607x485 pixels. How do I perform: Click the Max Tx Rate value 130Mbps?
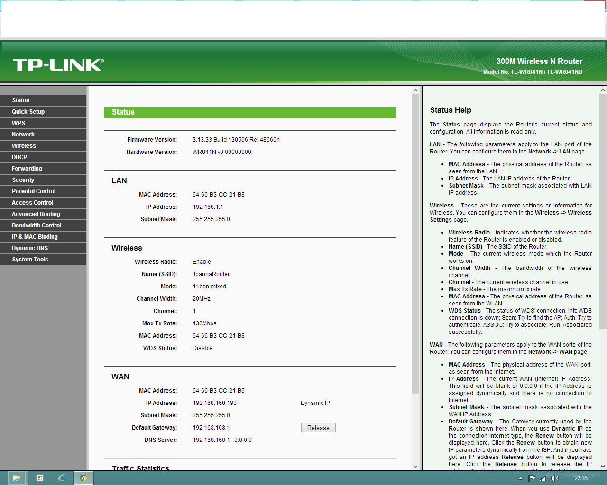click(204, 323)
